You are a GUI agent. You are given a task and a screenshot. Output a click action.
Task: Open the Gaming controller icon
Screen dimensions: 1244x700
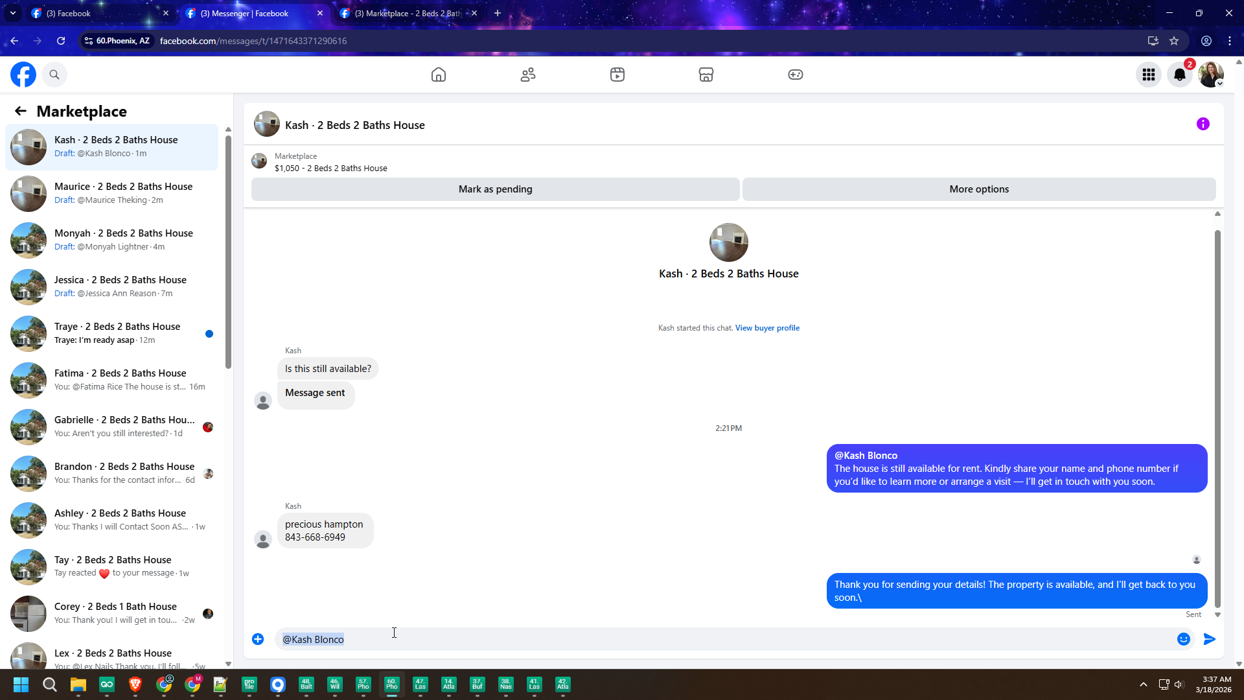[796, 75]
